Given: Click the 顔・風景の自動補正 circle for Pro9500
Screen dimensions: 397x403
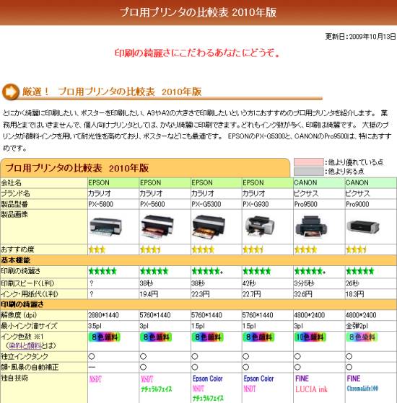Looking at the screenshot, I should 297,367.
